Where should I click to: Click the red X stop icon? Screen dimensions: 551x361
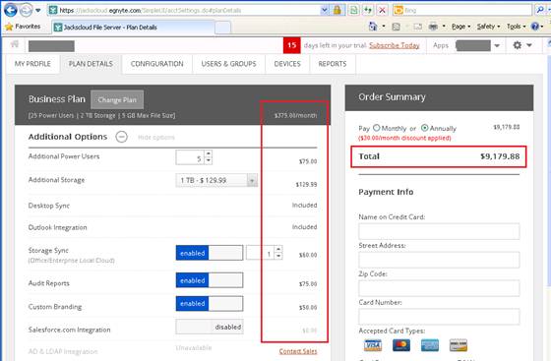[382, 10]
